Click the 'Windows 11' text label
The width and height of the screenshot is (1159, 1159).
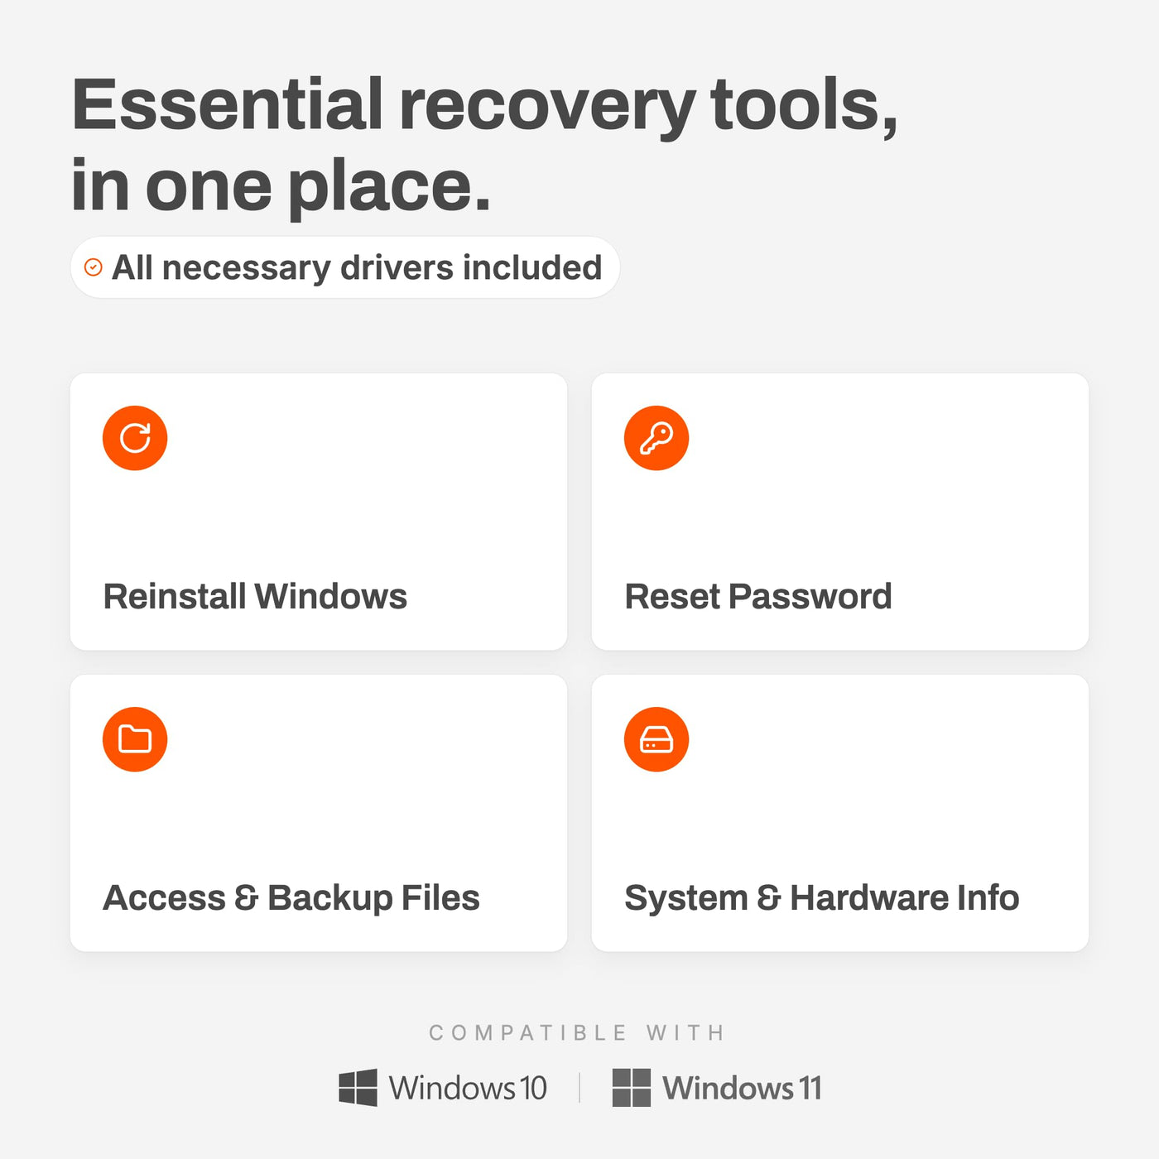(x=743, y=1088)
